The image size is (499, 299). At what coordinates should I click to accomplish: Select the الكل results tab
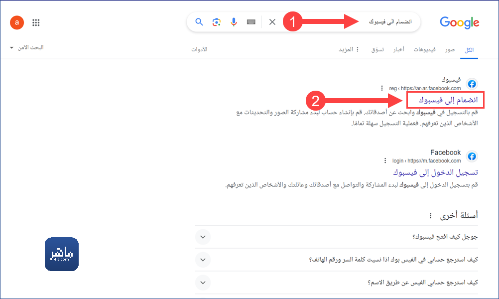[469, 50]
